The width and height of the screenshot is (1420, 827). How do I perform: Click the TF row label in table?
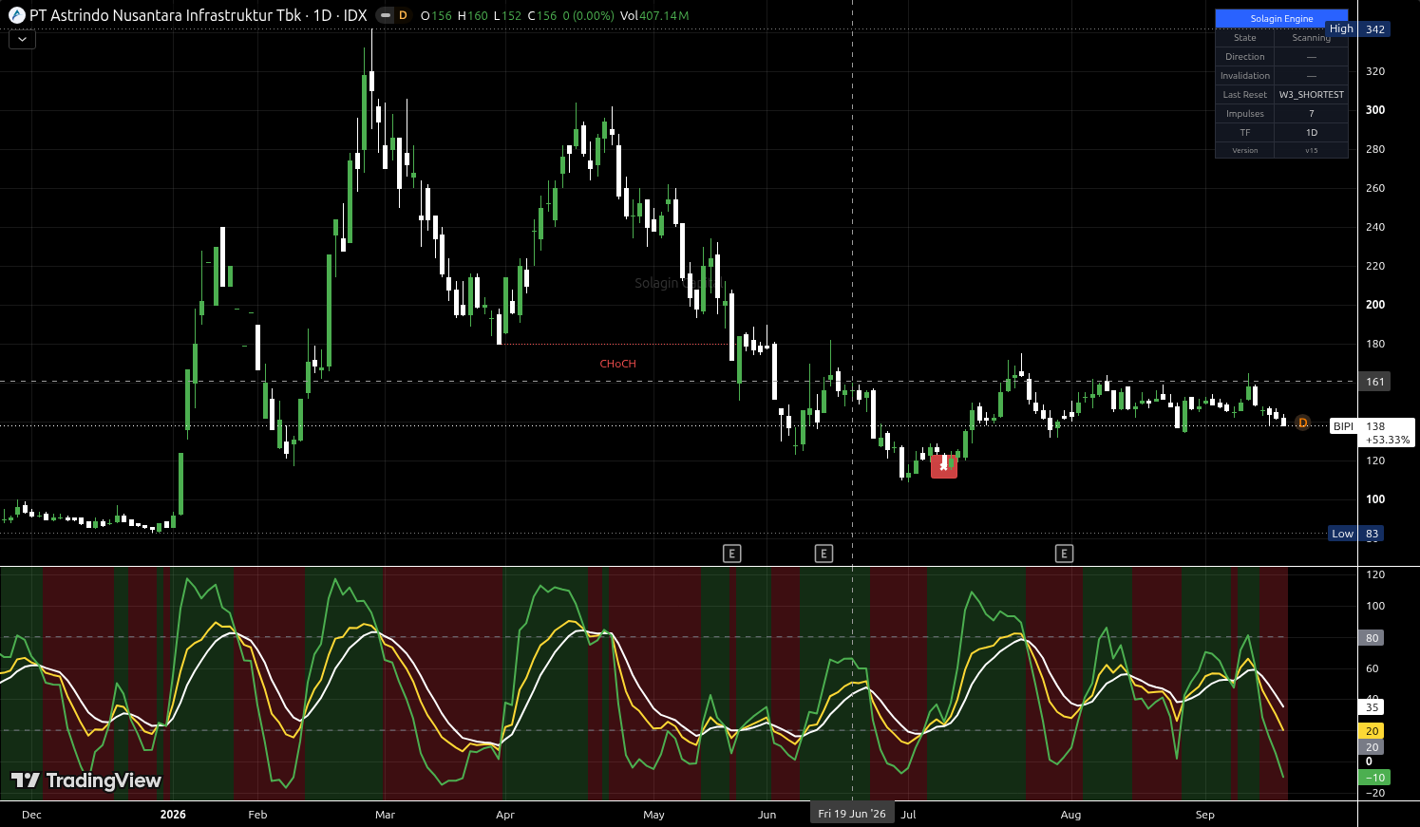[1245, 133]
